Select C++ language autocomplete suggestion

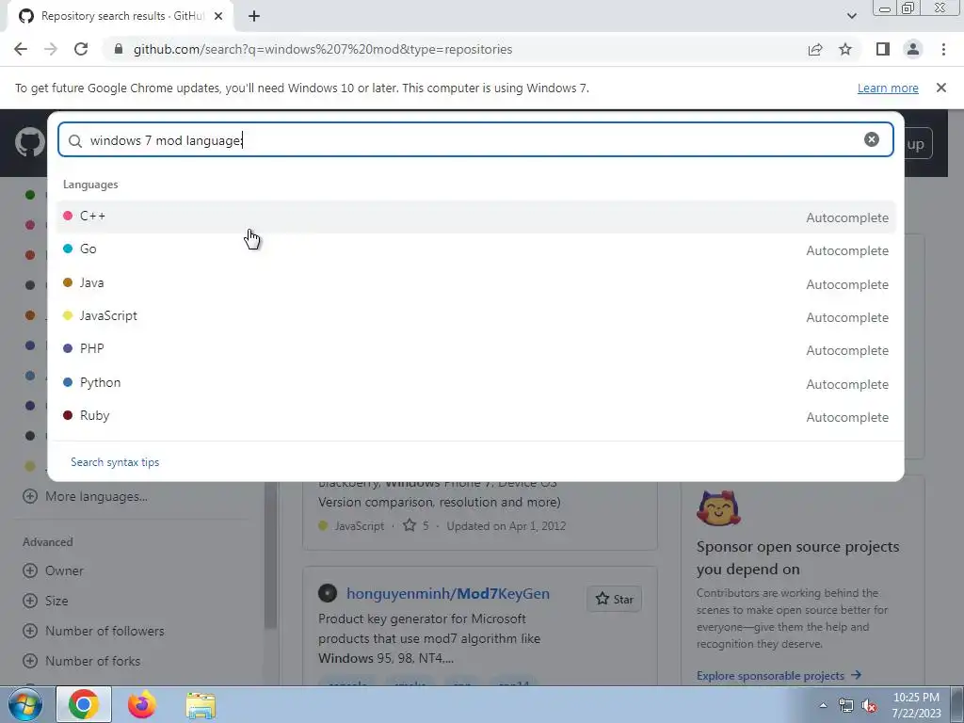click(475, 217)
